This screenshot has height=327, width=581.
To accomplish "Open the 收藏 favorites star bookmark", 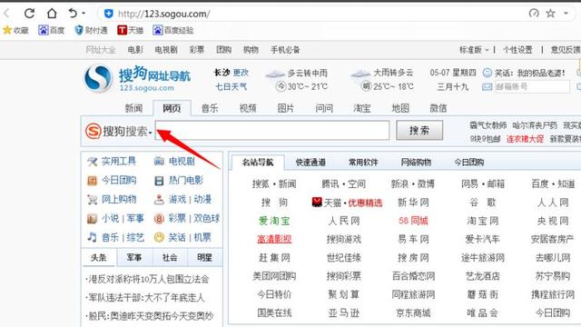I will (15, 30).
